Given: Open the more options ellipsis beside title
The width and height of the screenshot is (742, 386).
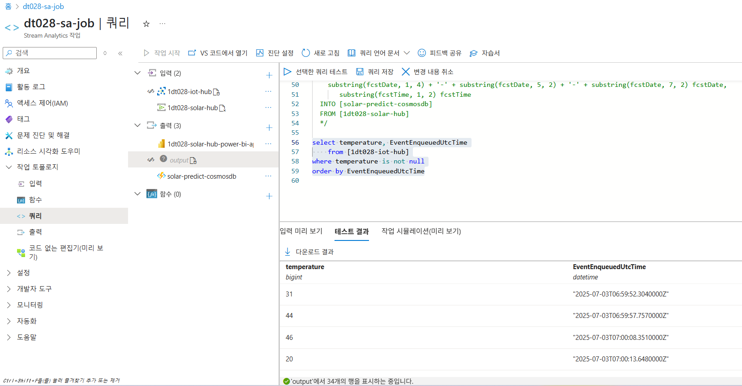Looking at the screenshot, I should [162, 24].
